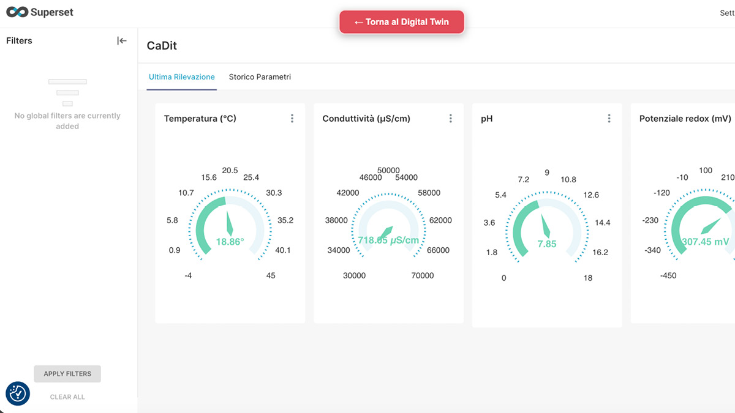Click the CaDit dashboard title

pos(162,46)
